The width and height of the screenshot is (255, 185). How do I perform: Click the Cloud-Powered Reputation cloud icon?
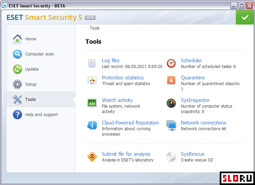(92, 125)
